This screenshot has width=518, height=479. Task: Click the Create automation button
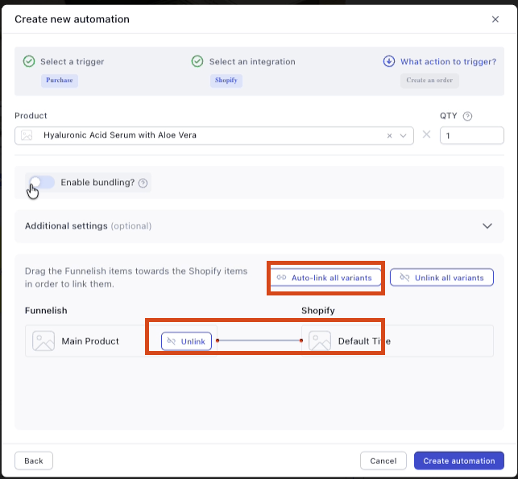click(x=458, y=460)
